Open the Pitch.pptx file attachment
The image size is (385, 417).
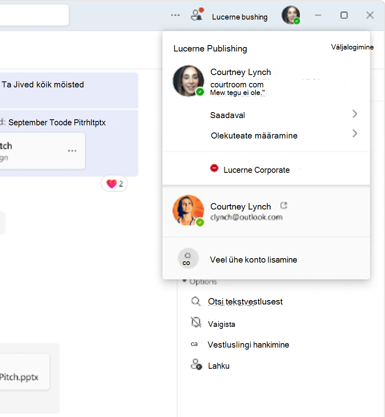click(x=25, y=372)
